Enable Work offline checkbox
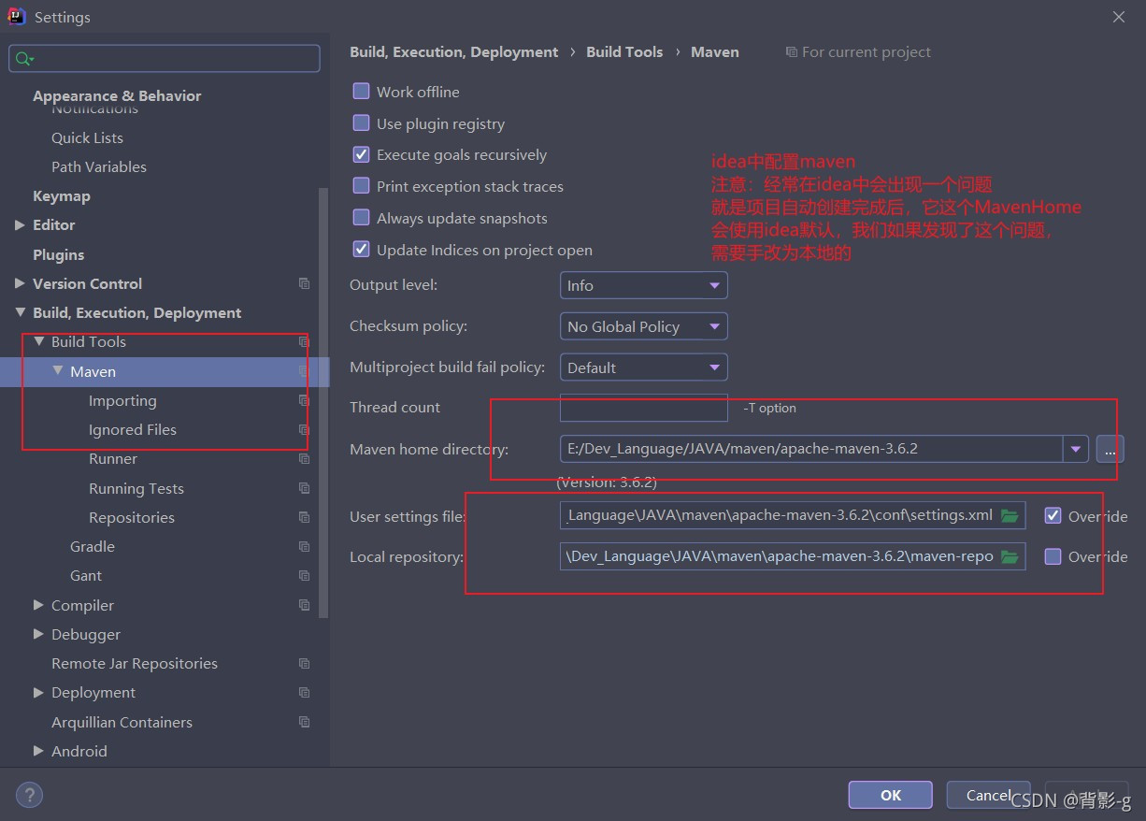 tap(361, 92)
